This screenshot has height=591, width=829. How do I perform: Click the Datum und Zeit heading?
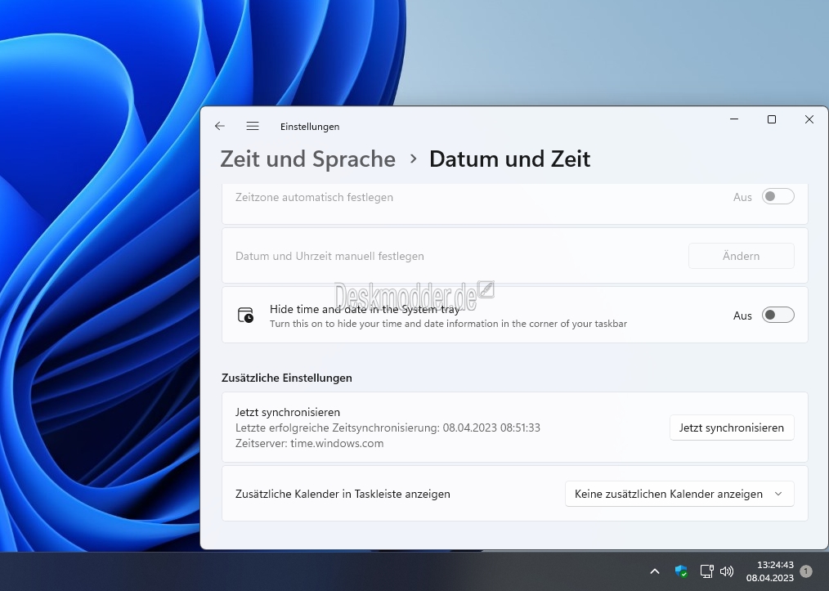[x=509, y=159]
